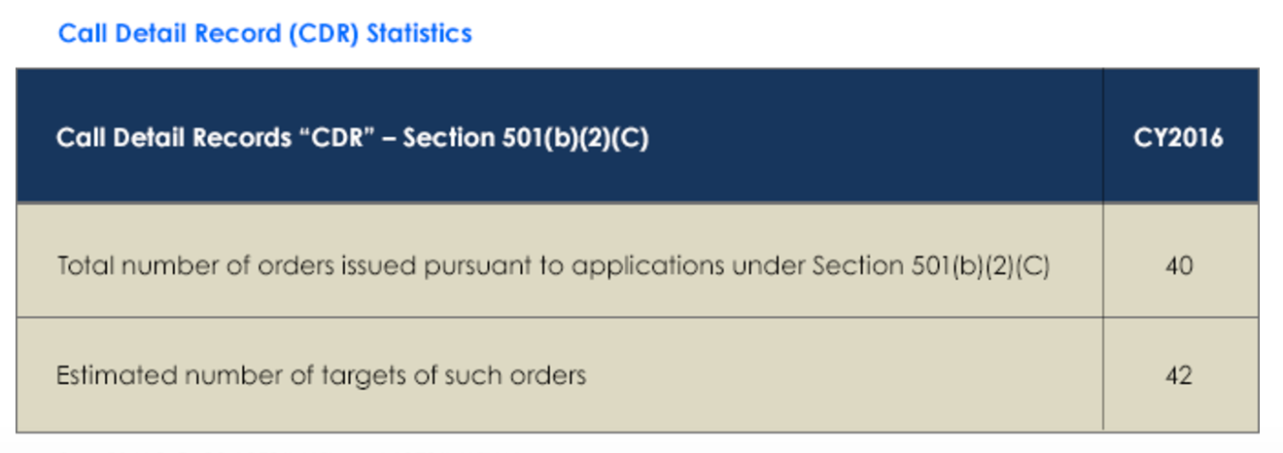Click Section 501(b)(2)(C) in the first data row
Viewport: 1283px width, 453px height.
pyautogui.click(x=931, y=266)
